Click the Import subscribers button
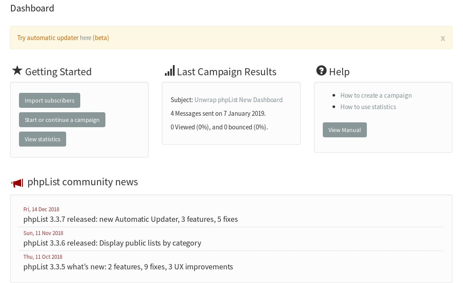463x283 pixels. 49,100
